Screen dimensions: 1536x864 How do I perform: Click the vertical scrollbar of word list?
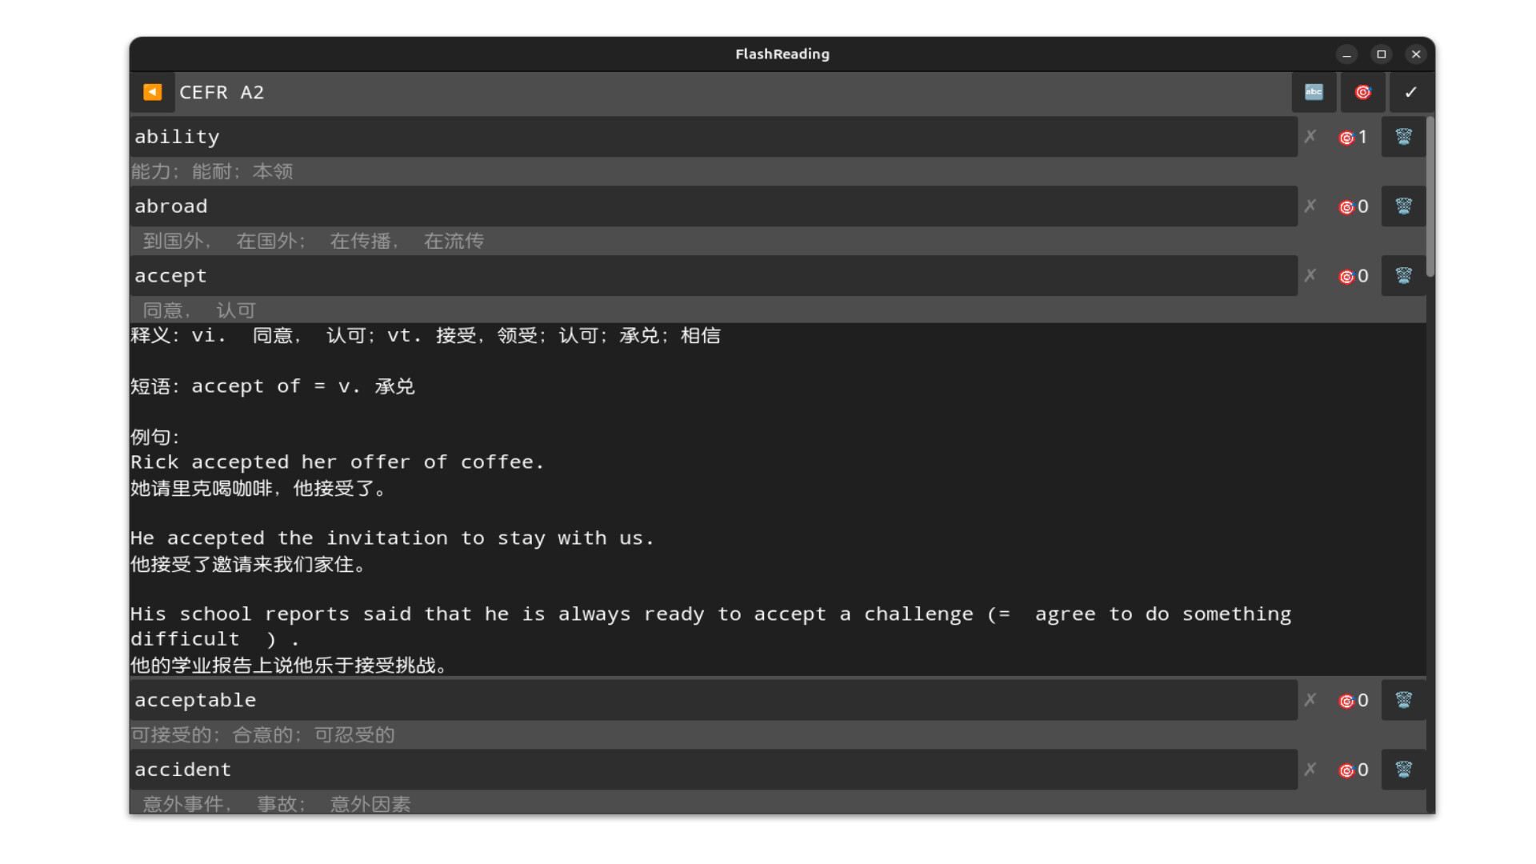(x=1430, y=196)
